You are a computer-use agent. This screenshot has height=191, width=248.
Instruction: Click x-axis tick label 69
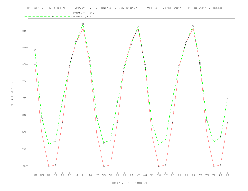[x=193, y=175]
